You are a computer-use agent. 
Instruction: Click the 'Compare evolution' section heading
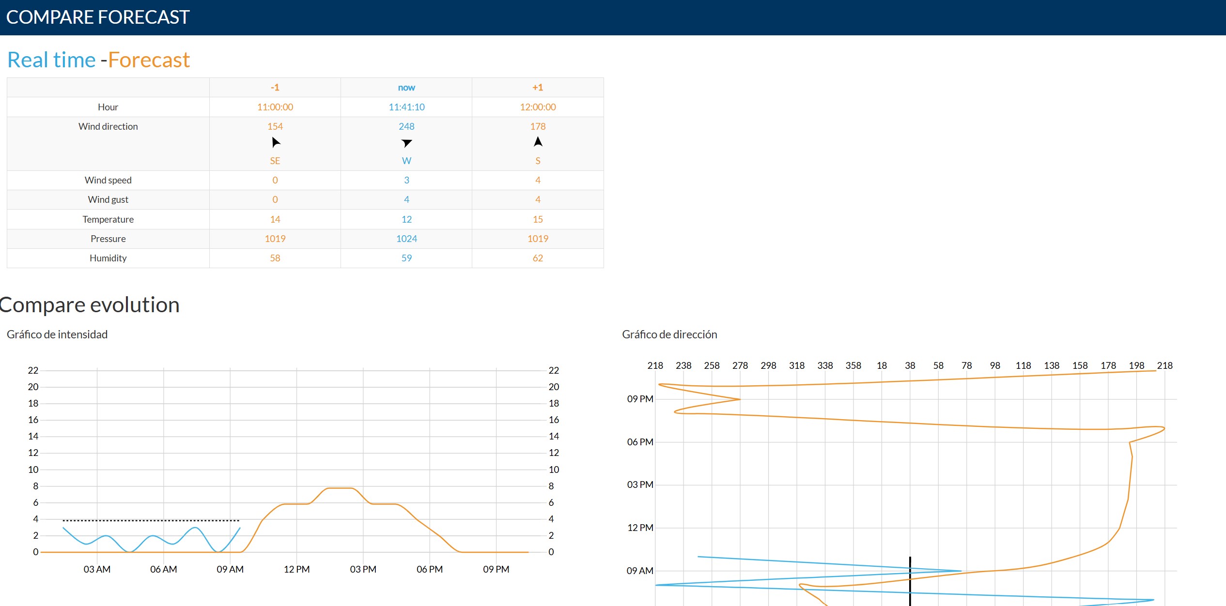click(x=90, y=305)
